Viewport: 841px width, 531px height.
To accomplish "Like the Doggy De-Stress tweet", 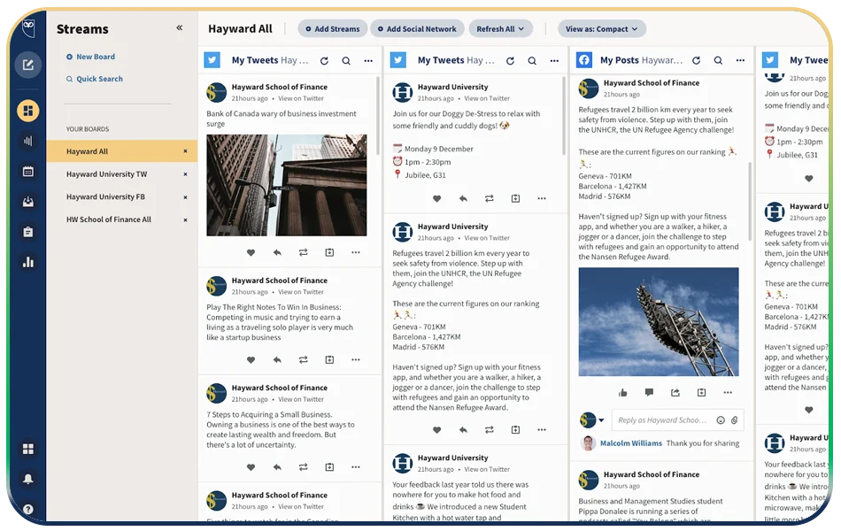I will coord(436,198).
